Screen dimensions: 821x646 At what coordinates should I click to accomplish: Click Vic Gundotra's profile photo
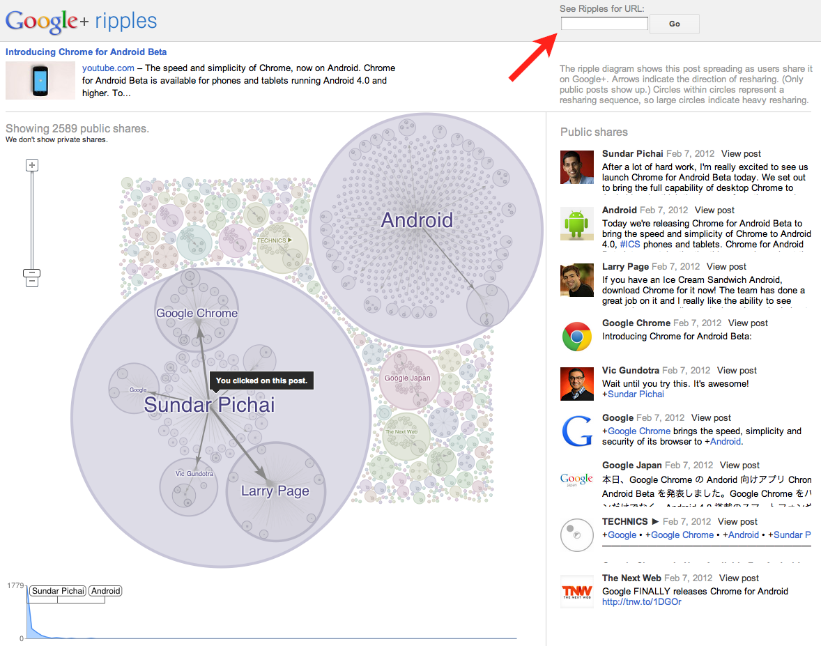tap(576, 384)
